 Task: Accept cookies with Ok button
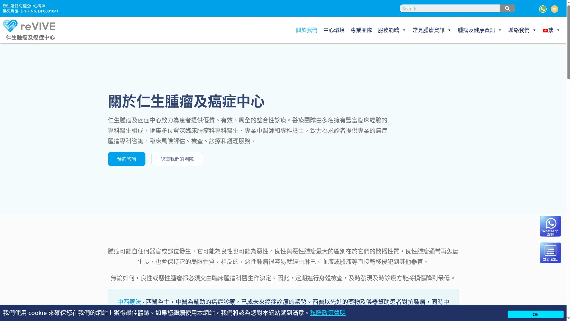[x=535, y=314]
